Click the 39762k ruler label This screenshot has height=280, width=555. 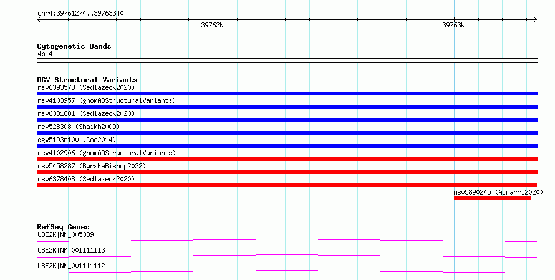click(x=212, y=25)
